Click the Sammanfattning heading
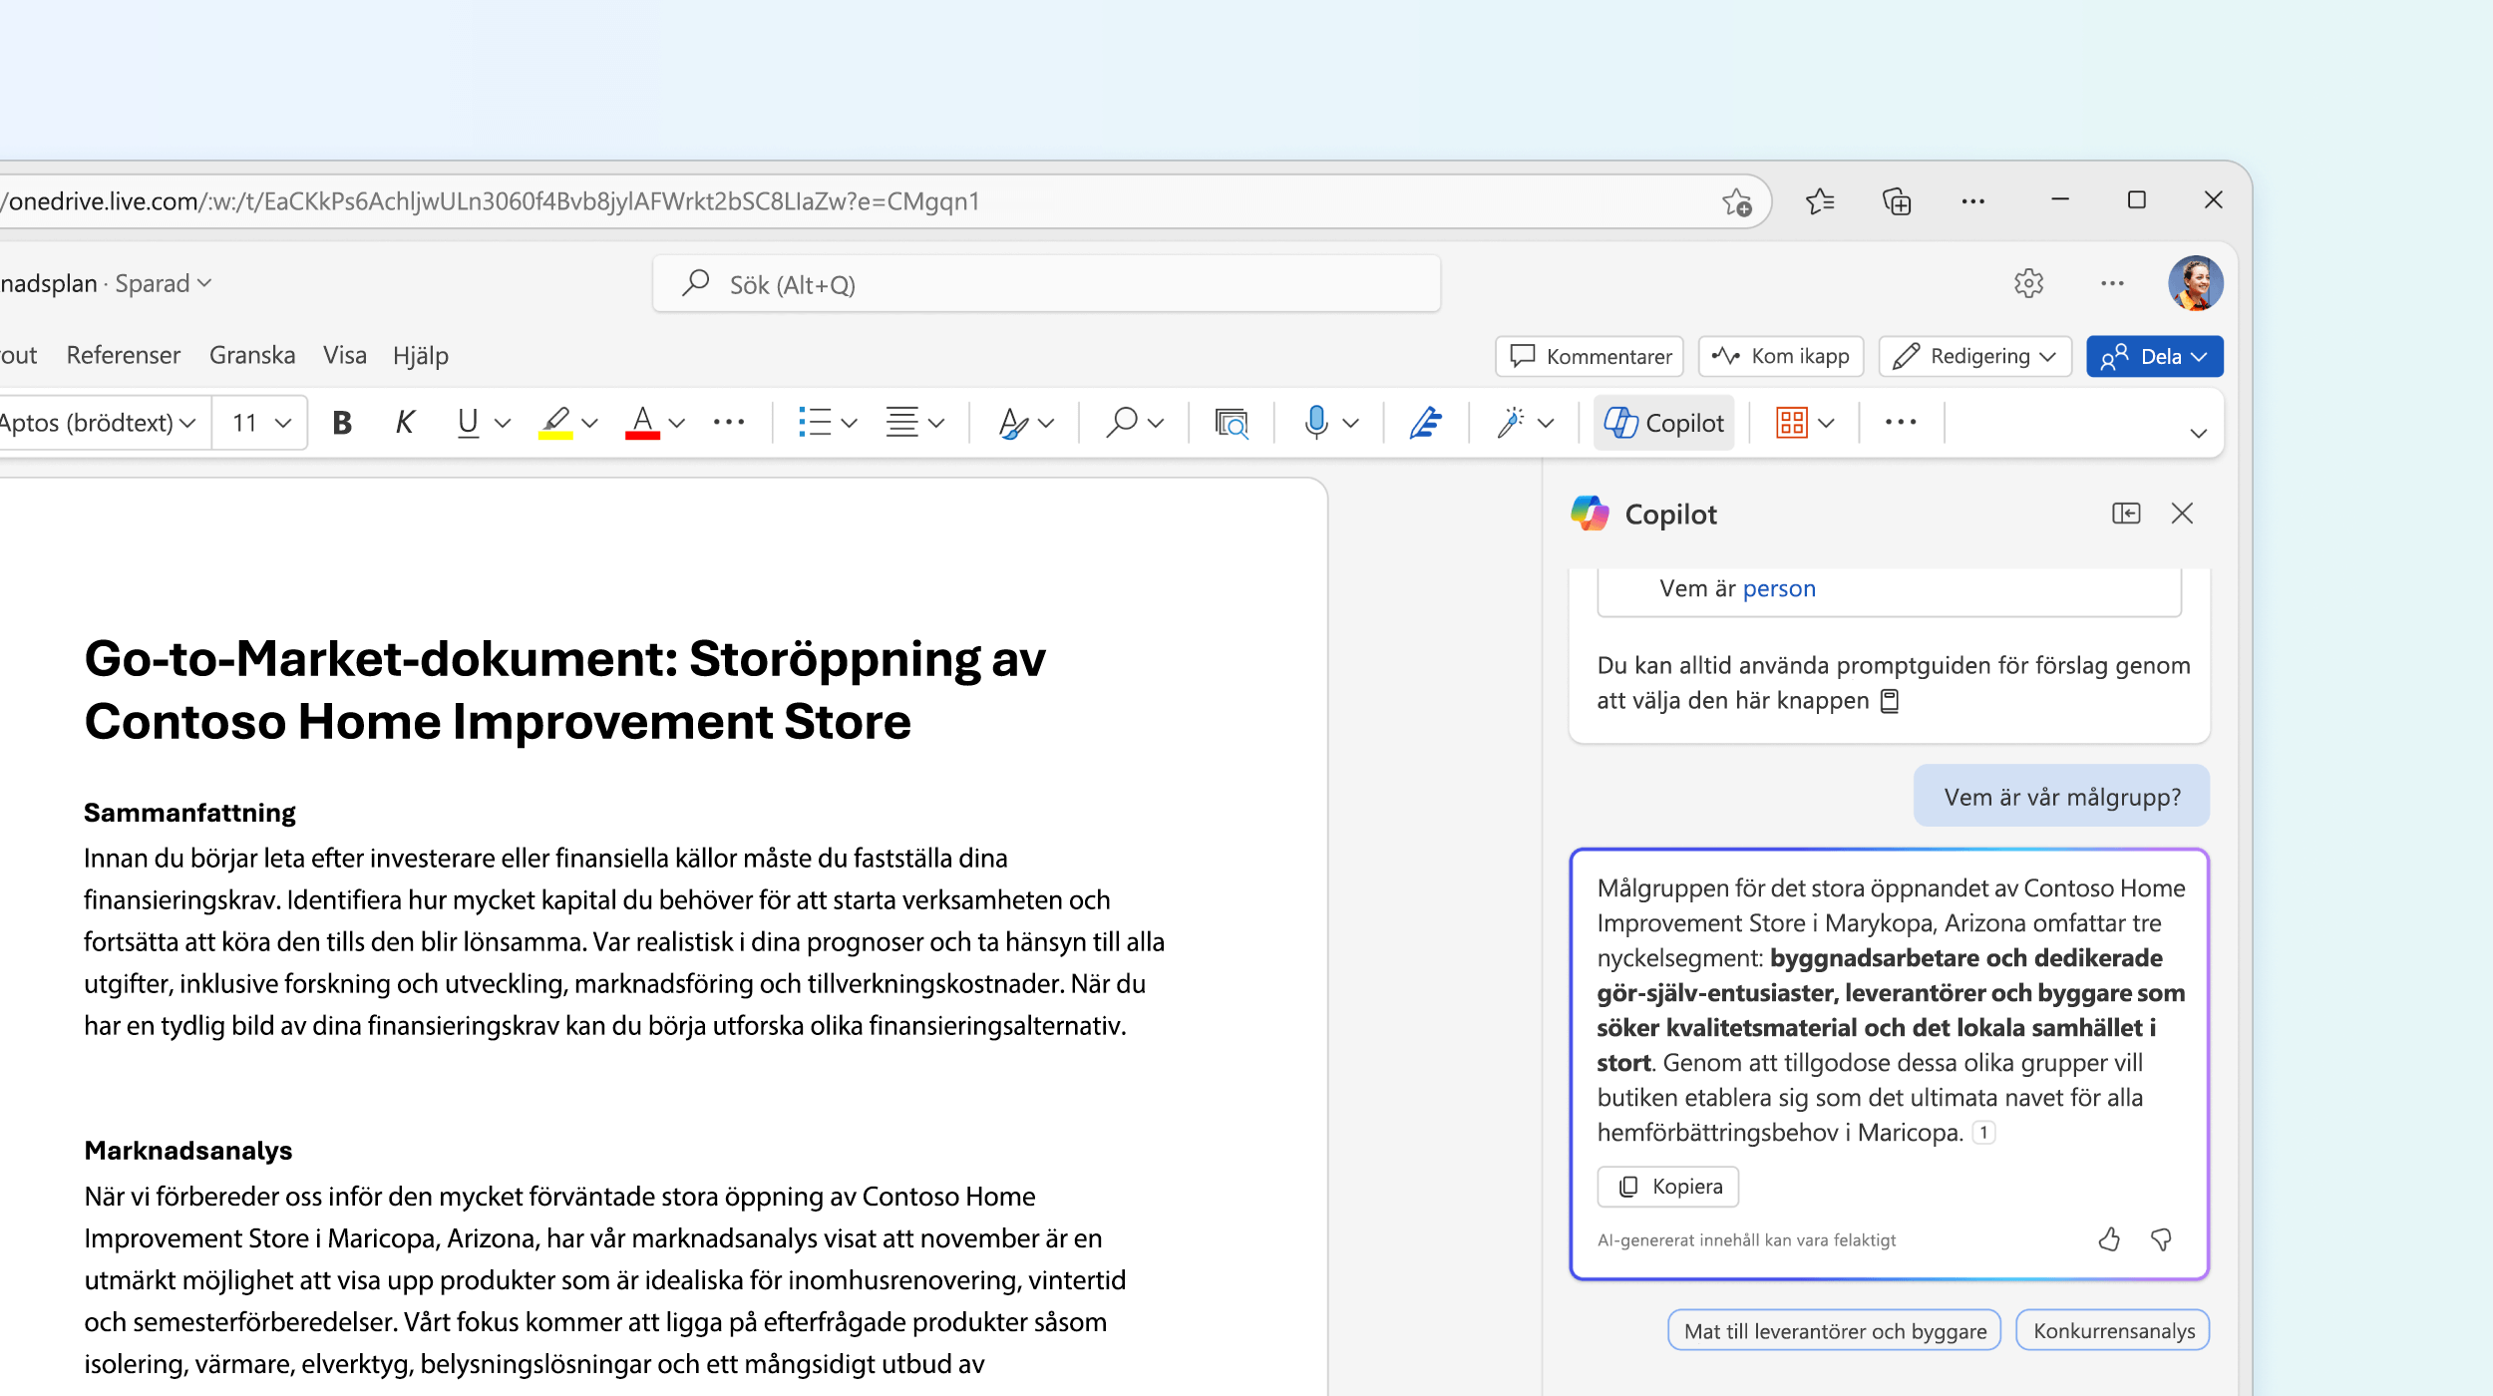The image size is (2493, 1396). [189, 813]
